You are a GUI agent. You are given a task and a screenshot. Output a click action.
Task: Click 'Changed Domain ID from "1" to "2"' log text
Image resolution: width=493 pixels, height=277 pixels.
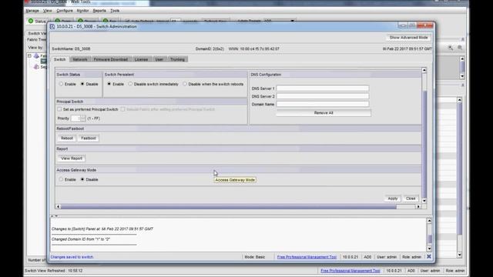click(81, 239)
